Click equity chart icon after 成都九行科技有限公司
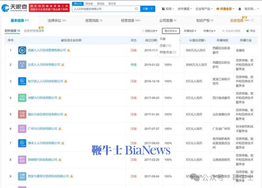The height and width of the screenshot is (188, 262). pyautogui.click(x=60, y=98)
